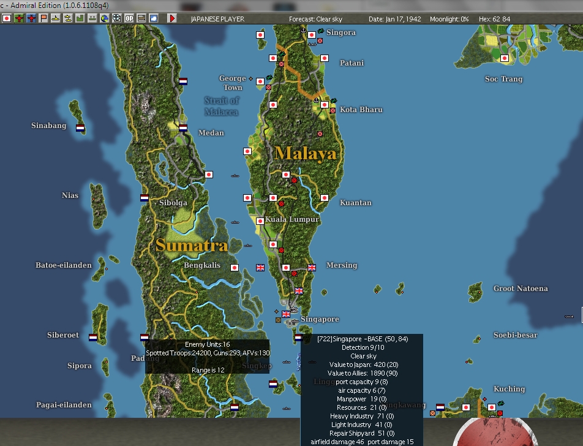Click the Japanese flag toolbar icon
This screenshot has width=583, height=446.
coord(6,18)
